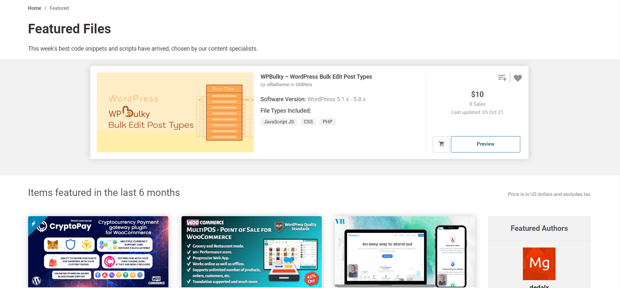The image size is (620, 288).
Task: Add WPBulky to a collection
Action: click(x=502, y=78)
